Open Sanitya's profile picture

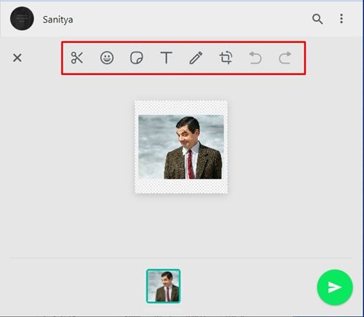[x=22, y=19]
